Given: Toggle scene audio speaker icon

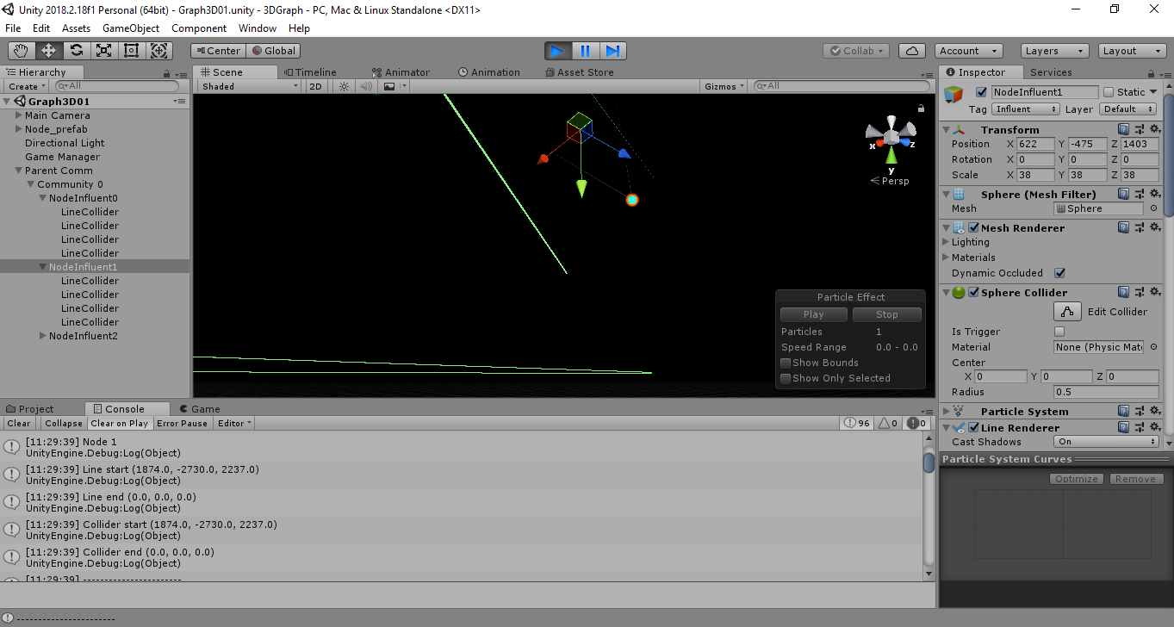Looking at the screenshot, I should click(x=366, y=86).
